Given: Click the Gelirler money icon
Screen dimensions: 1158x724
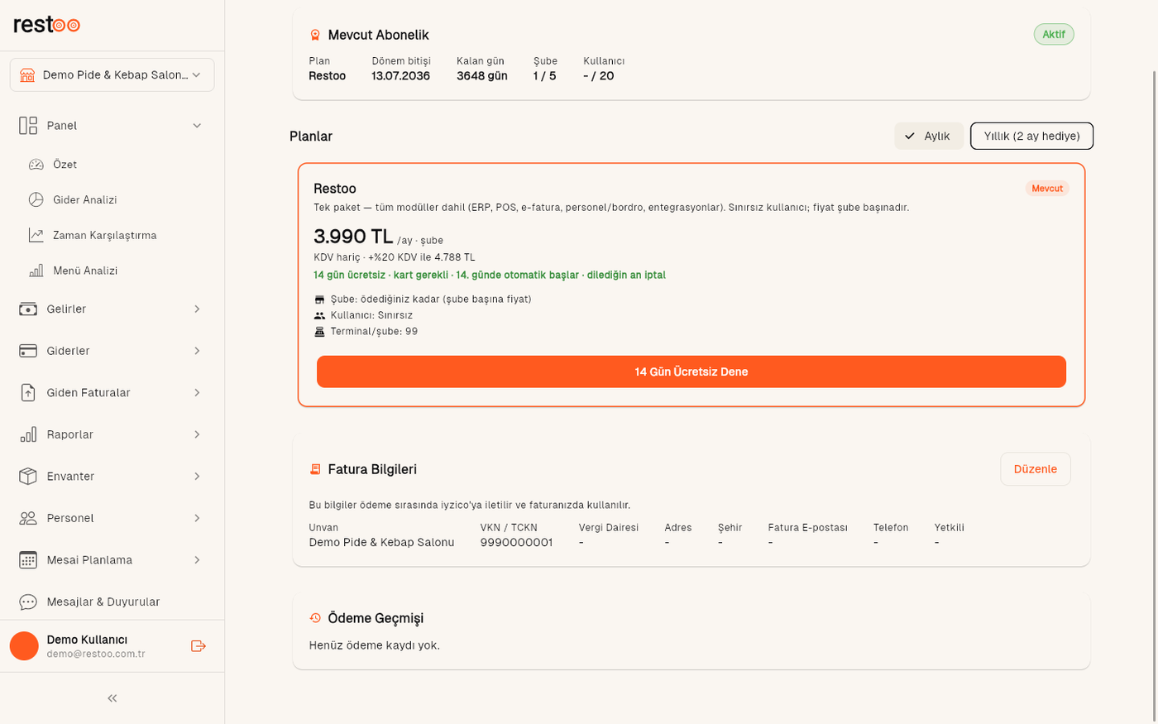Looking at the screenshot, I should [28, 309].
